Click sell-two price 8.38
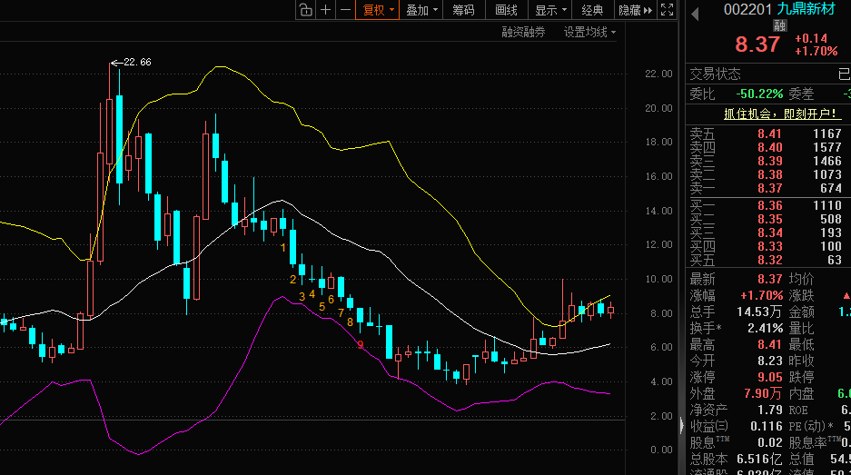851x475 pixels. pyautogui.click(x=769, y=174)
